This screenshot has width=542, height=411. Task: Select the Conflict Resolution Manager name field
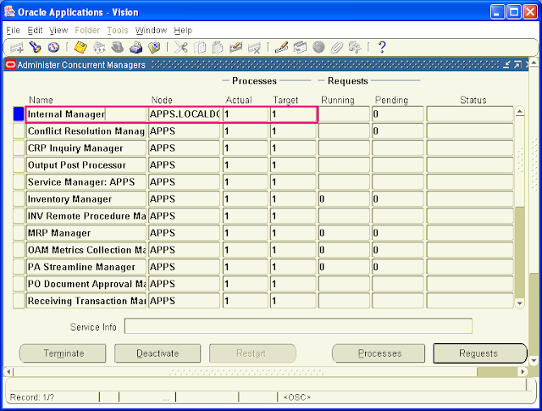point(86,131)
